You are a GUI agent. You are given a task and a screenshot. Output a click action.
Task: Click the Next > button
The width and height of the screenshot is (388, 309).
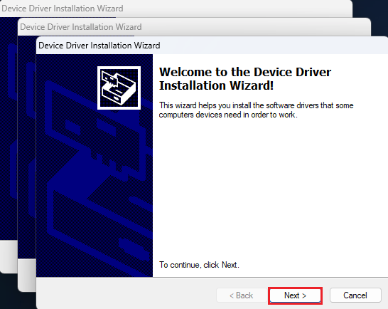click(295, 295)
